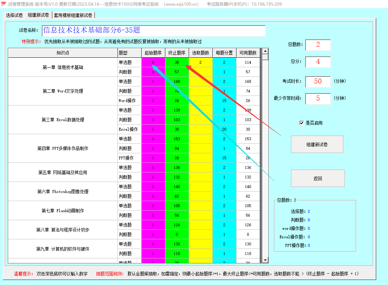This screenshot has height=285, width=388.
Task: Click the 起始题序 column header
Action: point(153,53)
